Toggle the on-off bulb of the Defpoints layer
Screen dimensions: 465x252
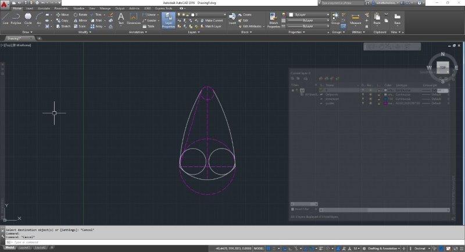363,94
